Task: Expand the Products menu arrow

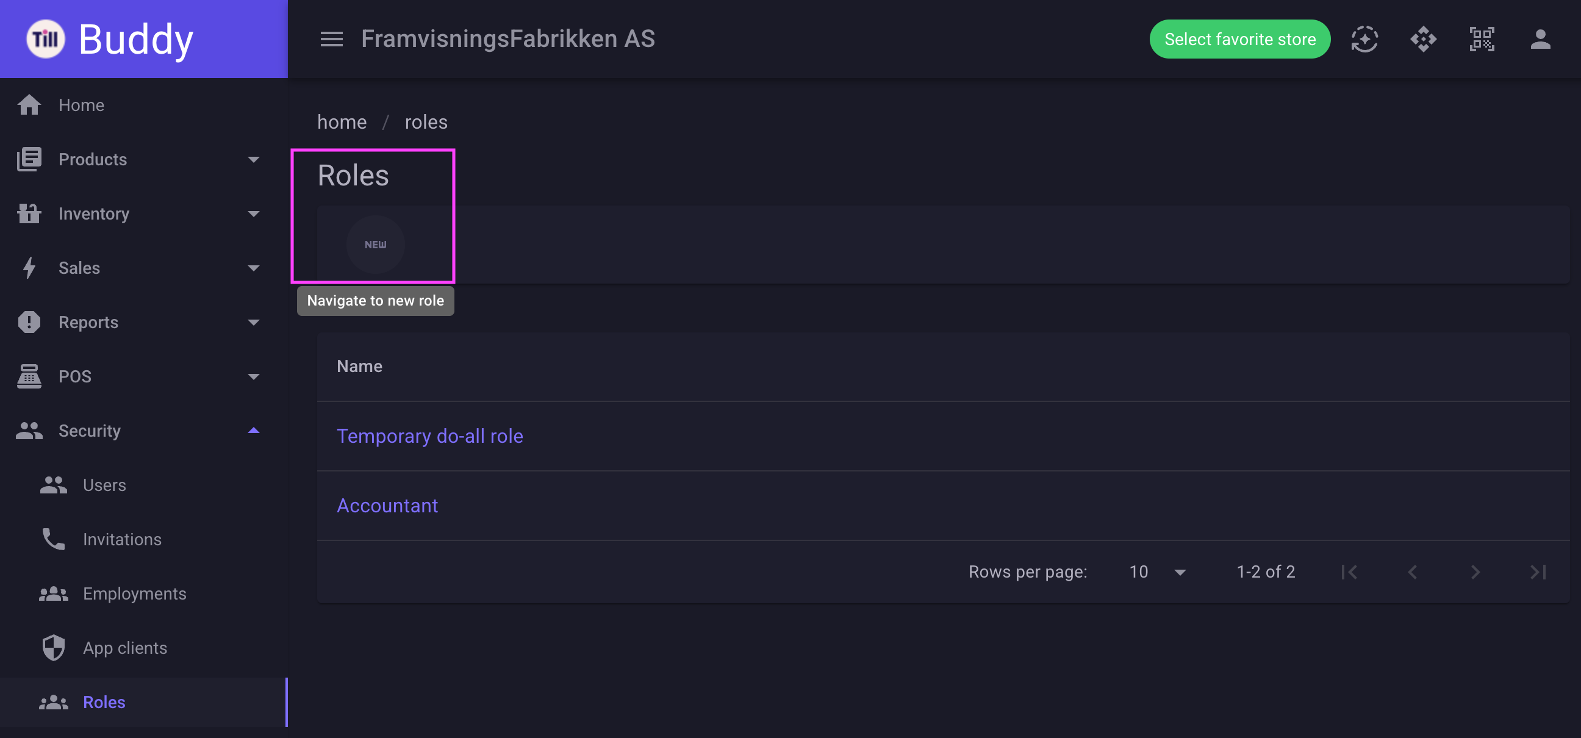Action: coord(254,160)
